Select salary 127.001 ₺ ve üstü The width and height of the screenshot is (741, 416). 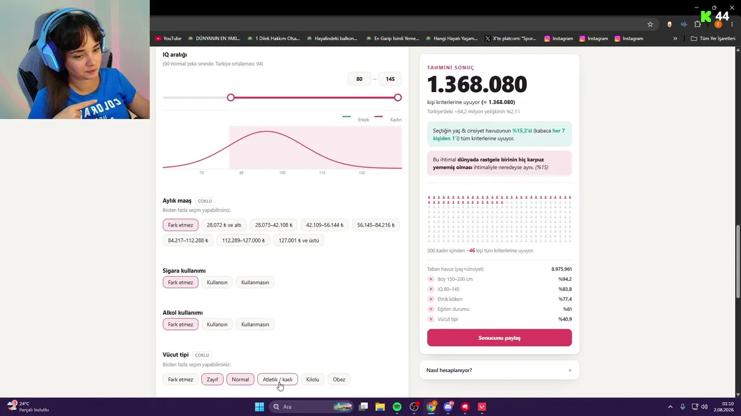click(299, 240)
